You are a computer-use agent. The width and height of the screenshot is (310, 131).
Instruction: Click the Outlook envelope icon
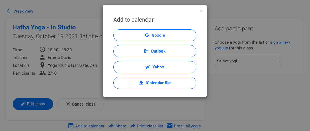[146, 51]
